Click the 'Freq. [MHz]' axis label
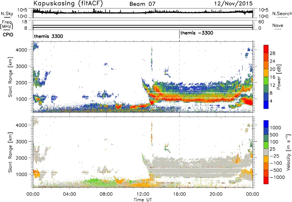 [x=7, y=24]
